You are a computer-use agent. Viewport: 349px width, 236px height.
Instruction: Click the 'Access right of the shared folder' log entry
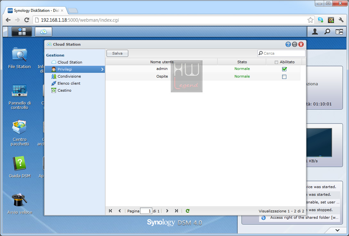tap(300, 217)
